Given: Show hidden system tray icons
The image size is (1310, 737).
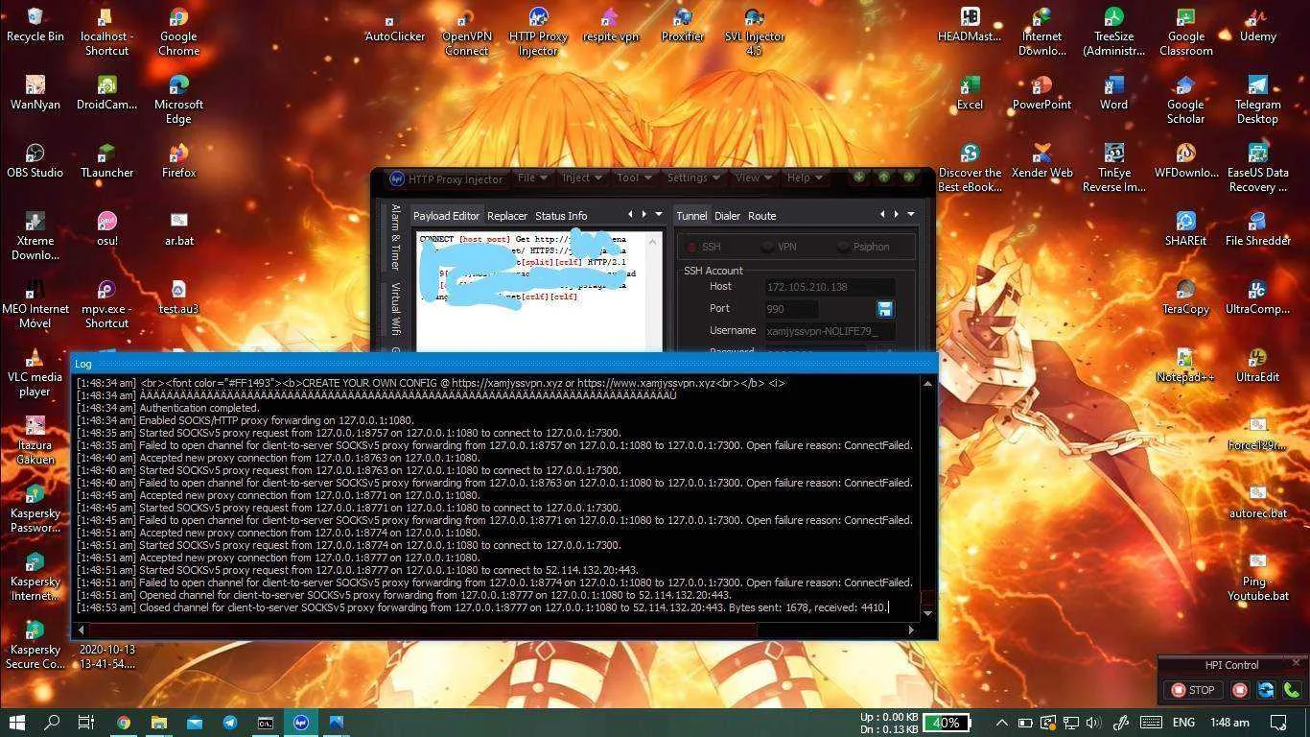Looking at the screenshot, I should (x=1001, y=723).
